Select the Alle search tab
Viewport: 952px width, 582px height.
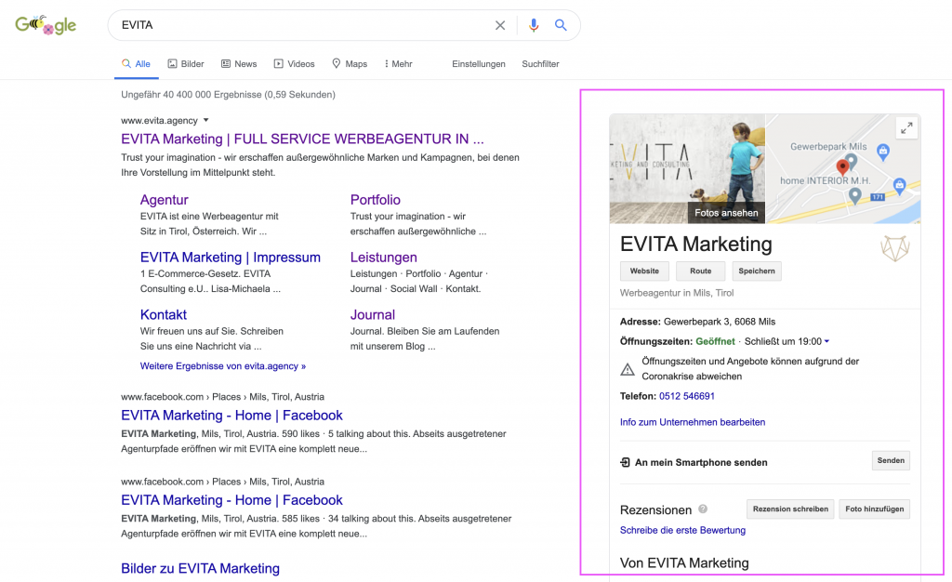click(136, 64)
